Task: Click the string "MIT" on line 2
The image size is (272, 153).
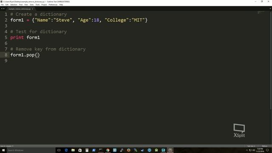Action: tap(138, 20)
